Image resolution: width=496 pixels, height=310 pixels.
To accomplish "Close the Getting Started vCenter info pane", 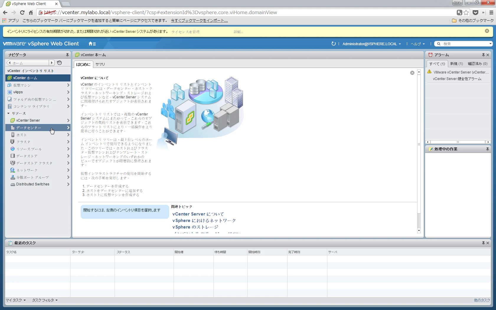I will click(x=412, y=73).
